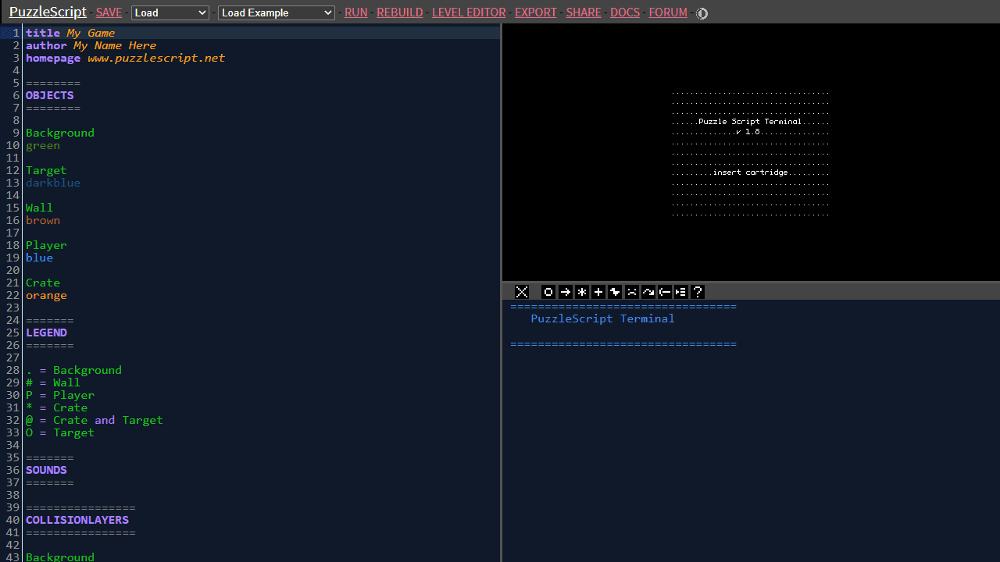Click the 'brown' color value
The height and width of the screenshot is (562, 1000).
(43, 220)
